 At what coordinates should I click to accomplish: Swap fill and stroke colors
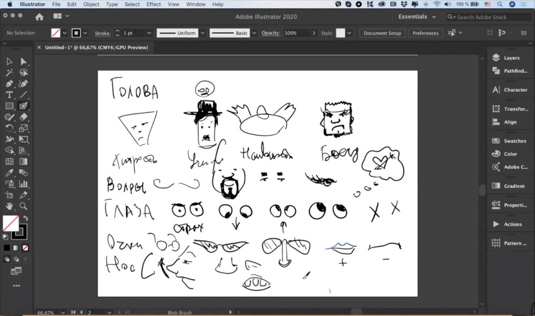pyautogui.click(x=26, y=218)
